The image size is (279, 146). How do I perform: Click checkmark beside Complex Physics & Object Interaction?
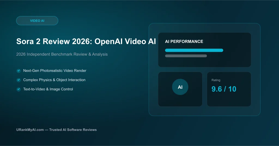(19, 80)
